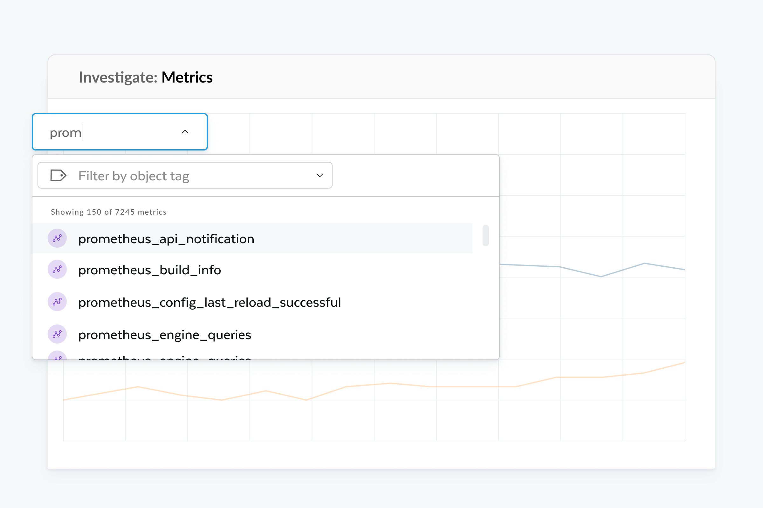Click the 'Showing 150 of 7245 metrics' text
Image resolution: width=763 pixels, height=508 pixels.
coord(109,212)
